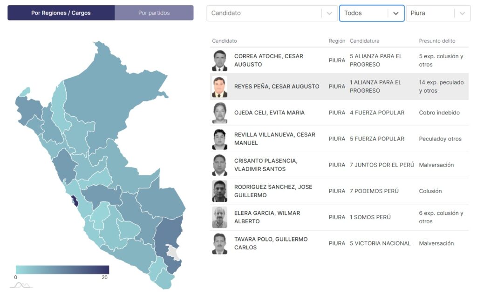Click the name REYES PEÑA, CESAR AUGUSTO
477x301 pixels.
277,87
